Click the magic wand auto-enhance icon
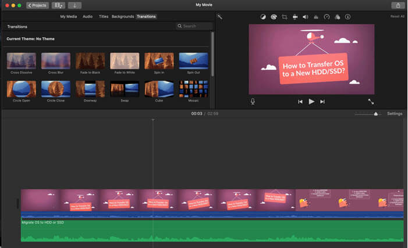The width and height of the screenshot is (408, 248). (220, 17)
